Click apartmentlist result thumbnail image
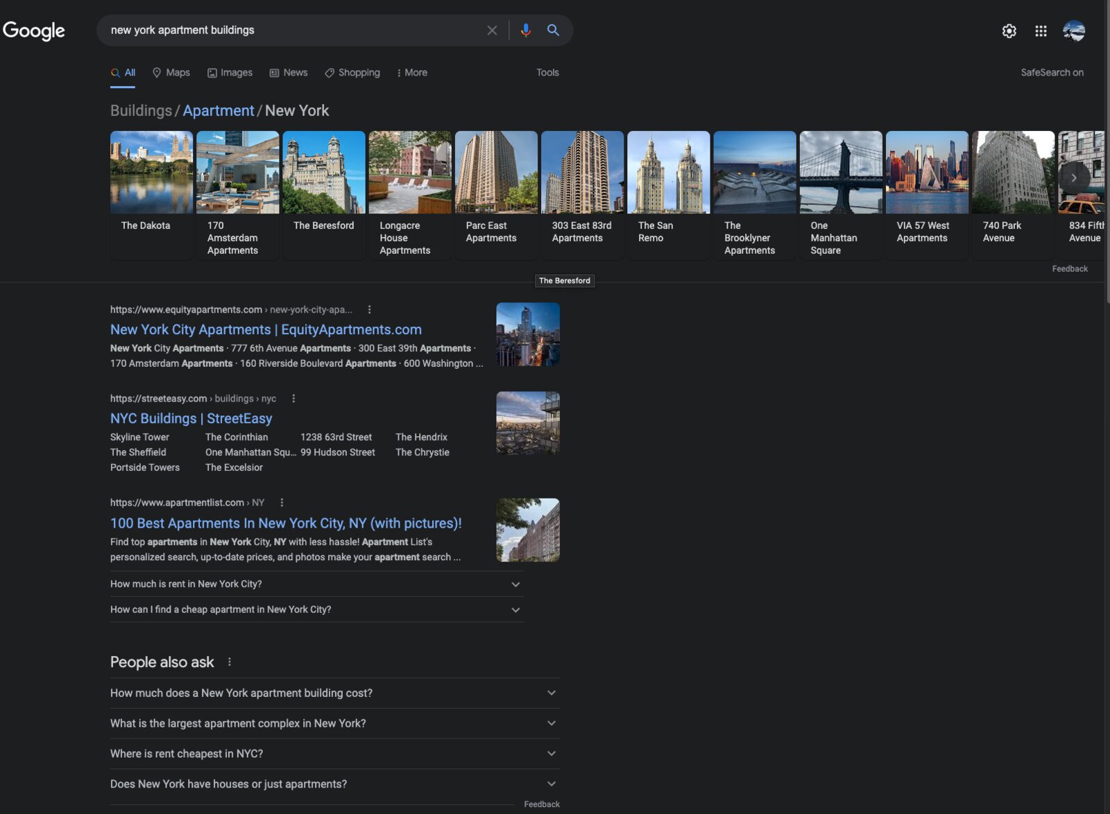1110x814 pixels. 528,530
